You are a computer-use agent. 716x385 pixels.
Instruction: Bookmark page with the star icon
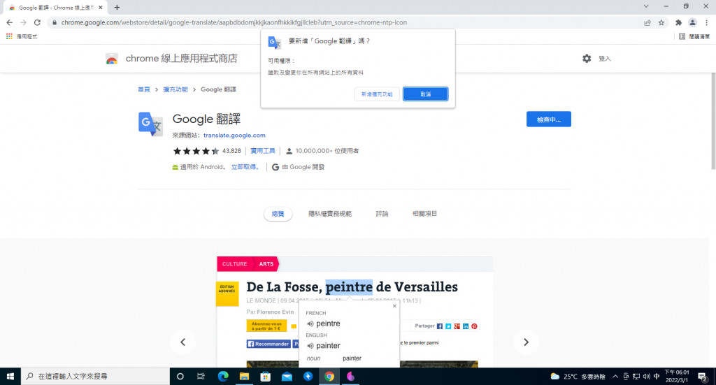coord(661,22)
